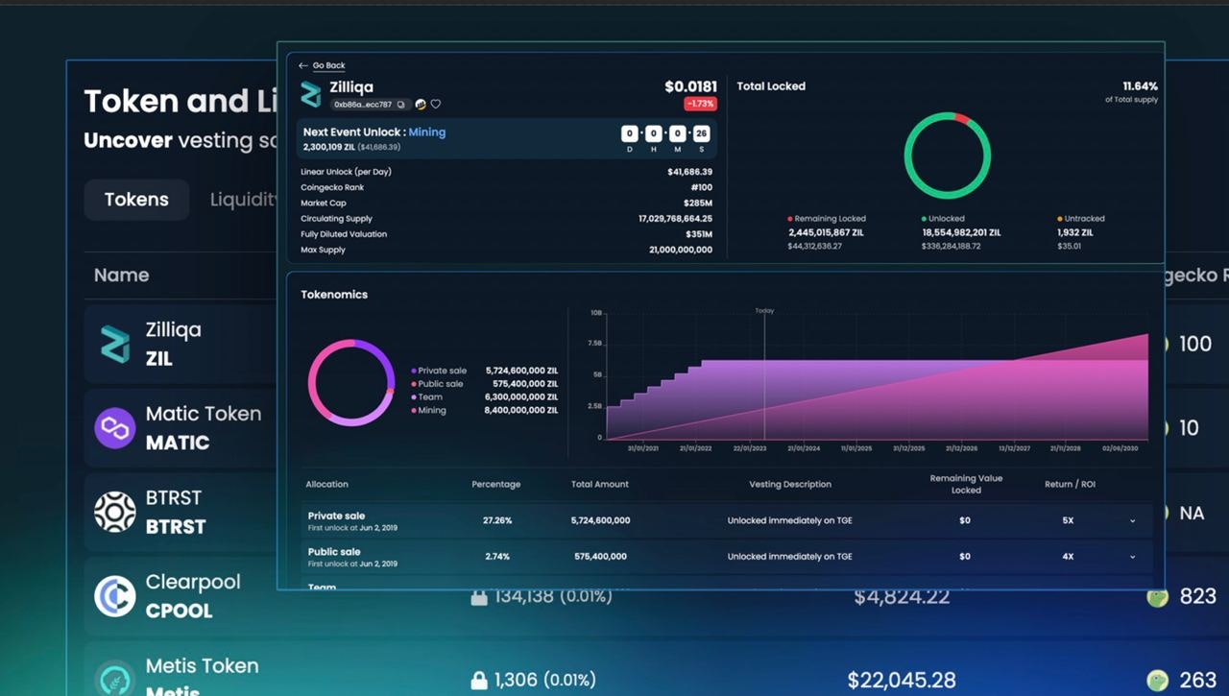Click the large Zilliqa logo in the detail panel

[x=311, y=94]
